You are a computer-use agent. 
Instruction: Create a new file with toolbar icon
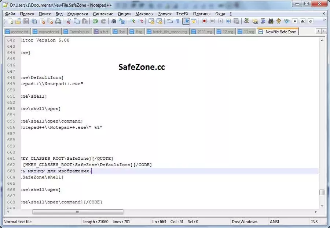10,21
